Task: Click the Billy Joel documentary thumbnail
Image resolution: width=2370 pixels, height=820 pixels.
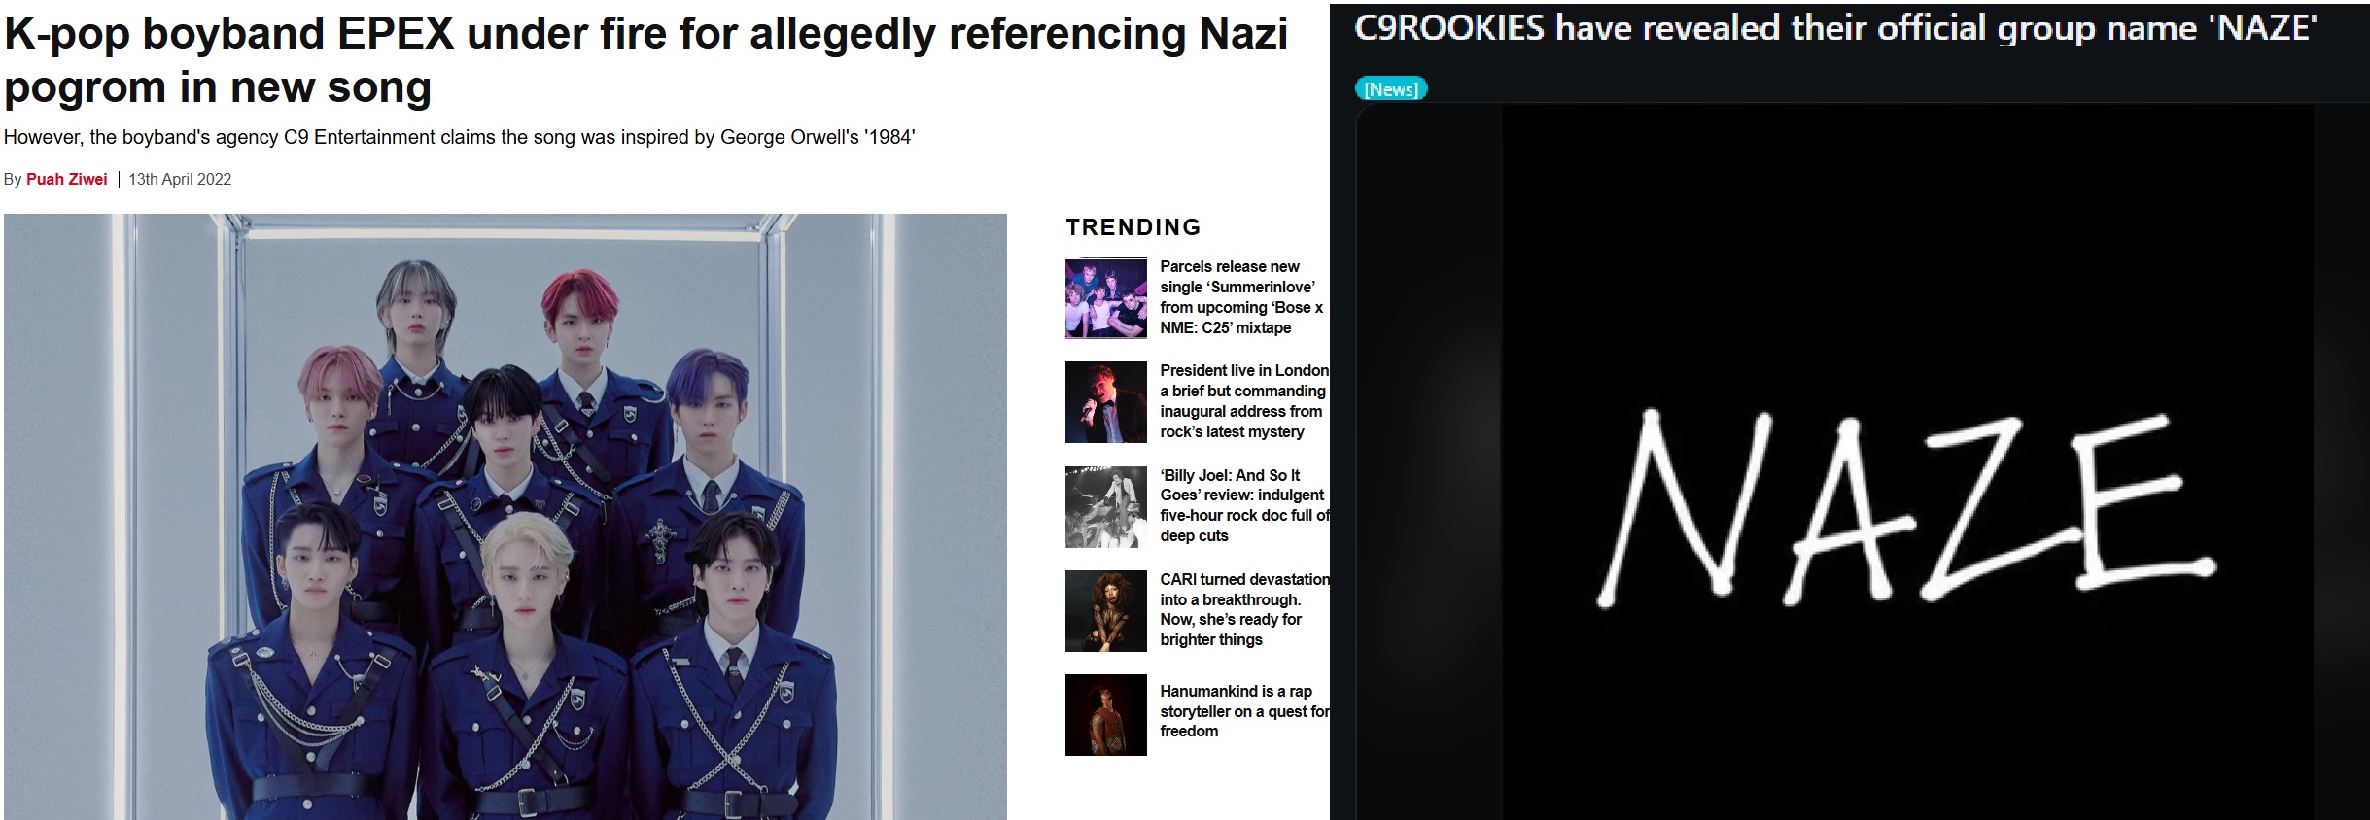Action: click(1106, 507)
